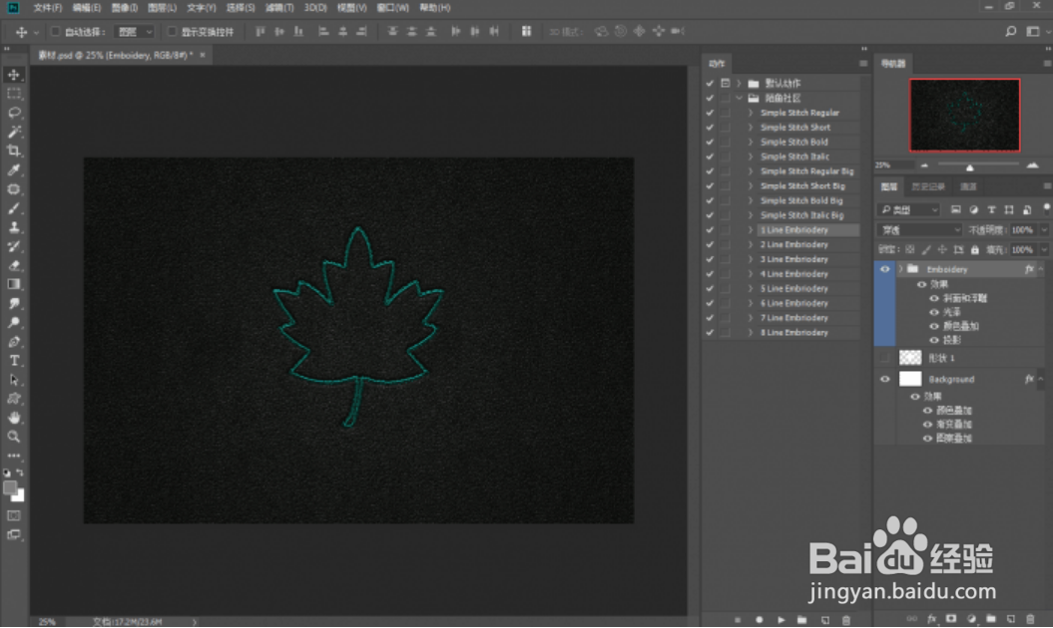1053x628 pixels.
Task: Close the 素材.psd document tab
Action: (203, 55)
